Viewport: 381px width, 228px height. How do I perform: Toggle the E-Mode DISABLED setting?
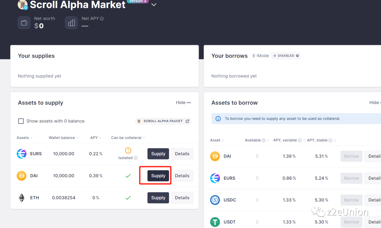click(x=286, y=56)
